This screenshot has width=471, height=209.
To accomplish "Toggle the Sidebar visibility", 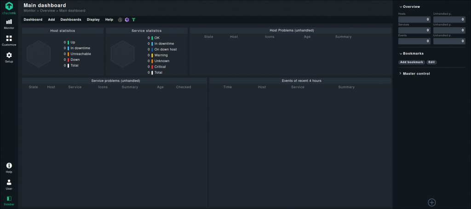I will point(9,200).
